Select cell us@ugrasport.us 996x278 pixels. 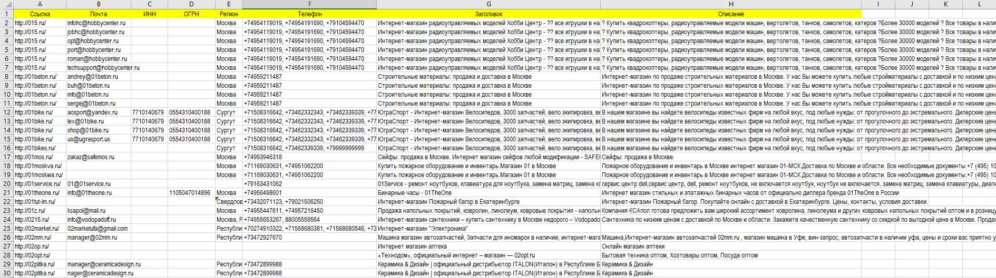coord(98,139)
